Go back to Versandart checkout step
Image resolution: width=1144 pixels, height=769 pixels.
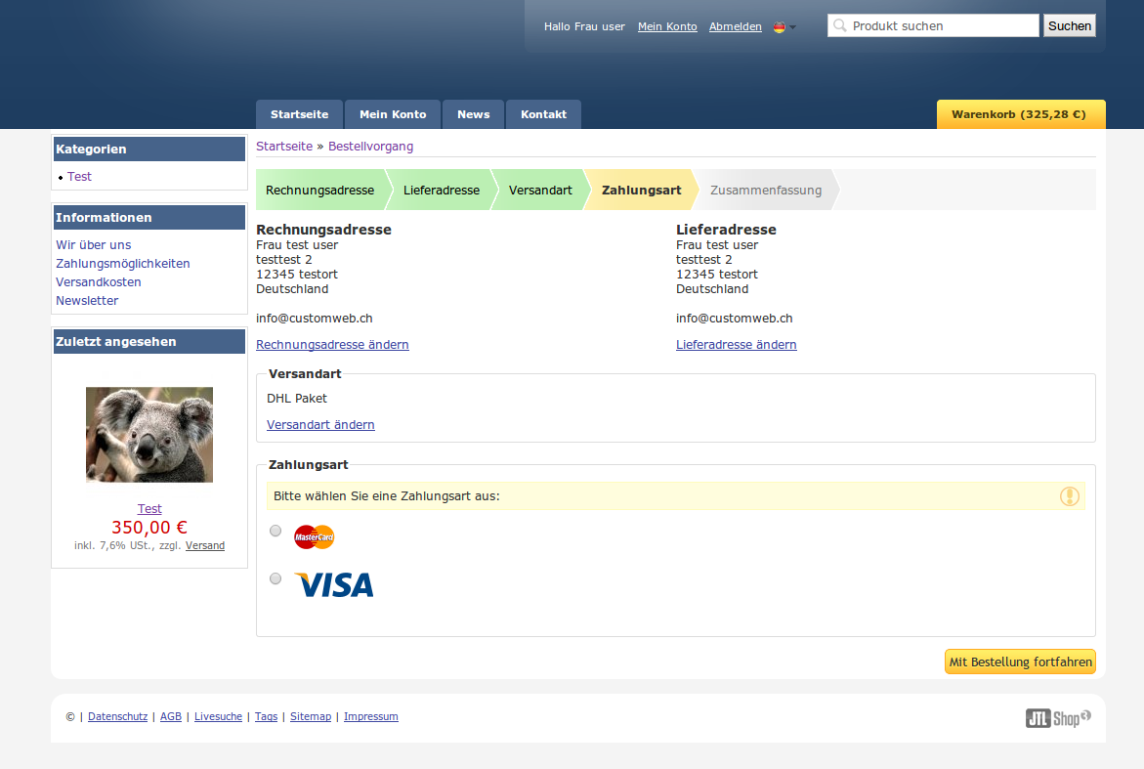[540, 190]
